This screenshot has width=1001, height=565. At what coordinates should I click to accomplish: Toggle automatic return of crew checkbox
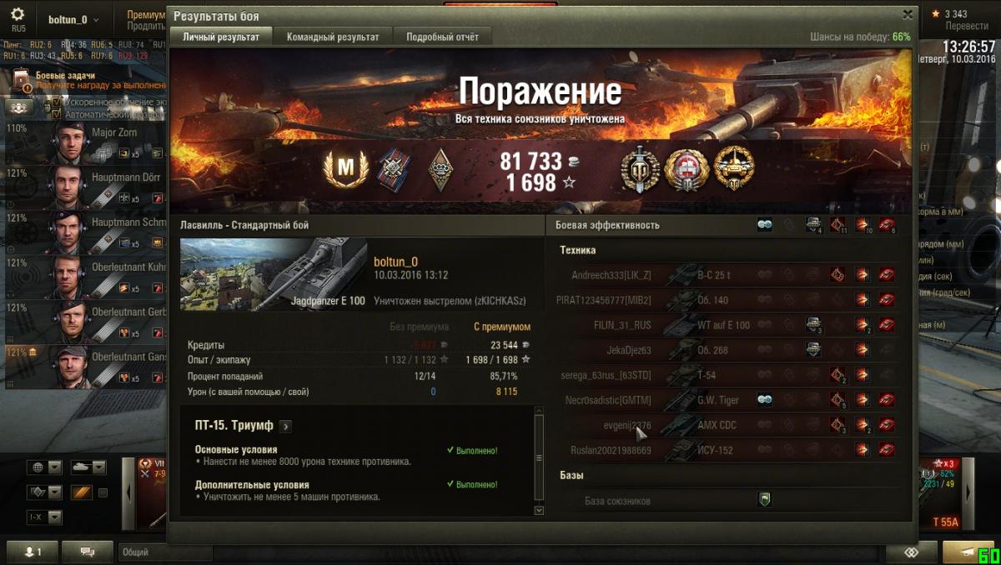[x=56, y=114]
